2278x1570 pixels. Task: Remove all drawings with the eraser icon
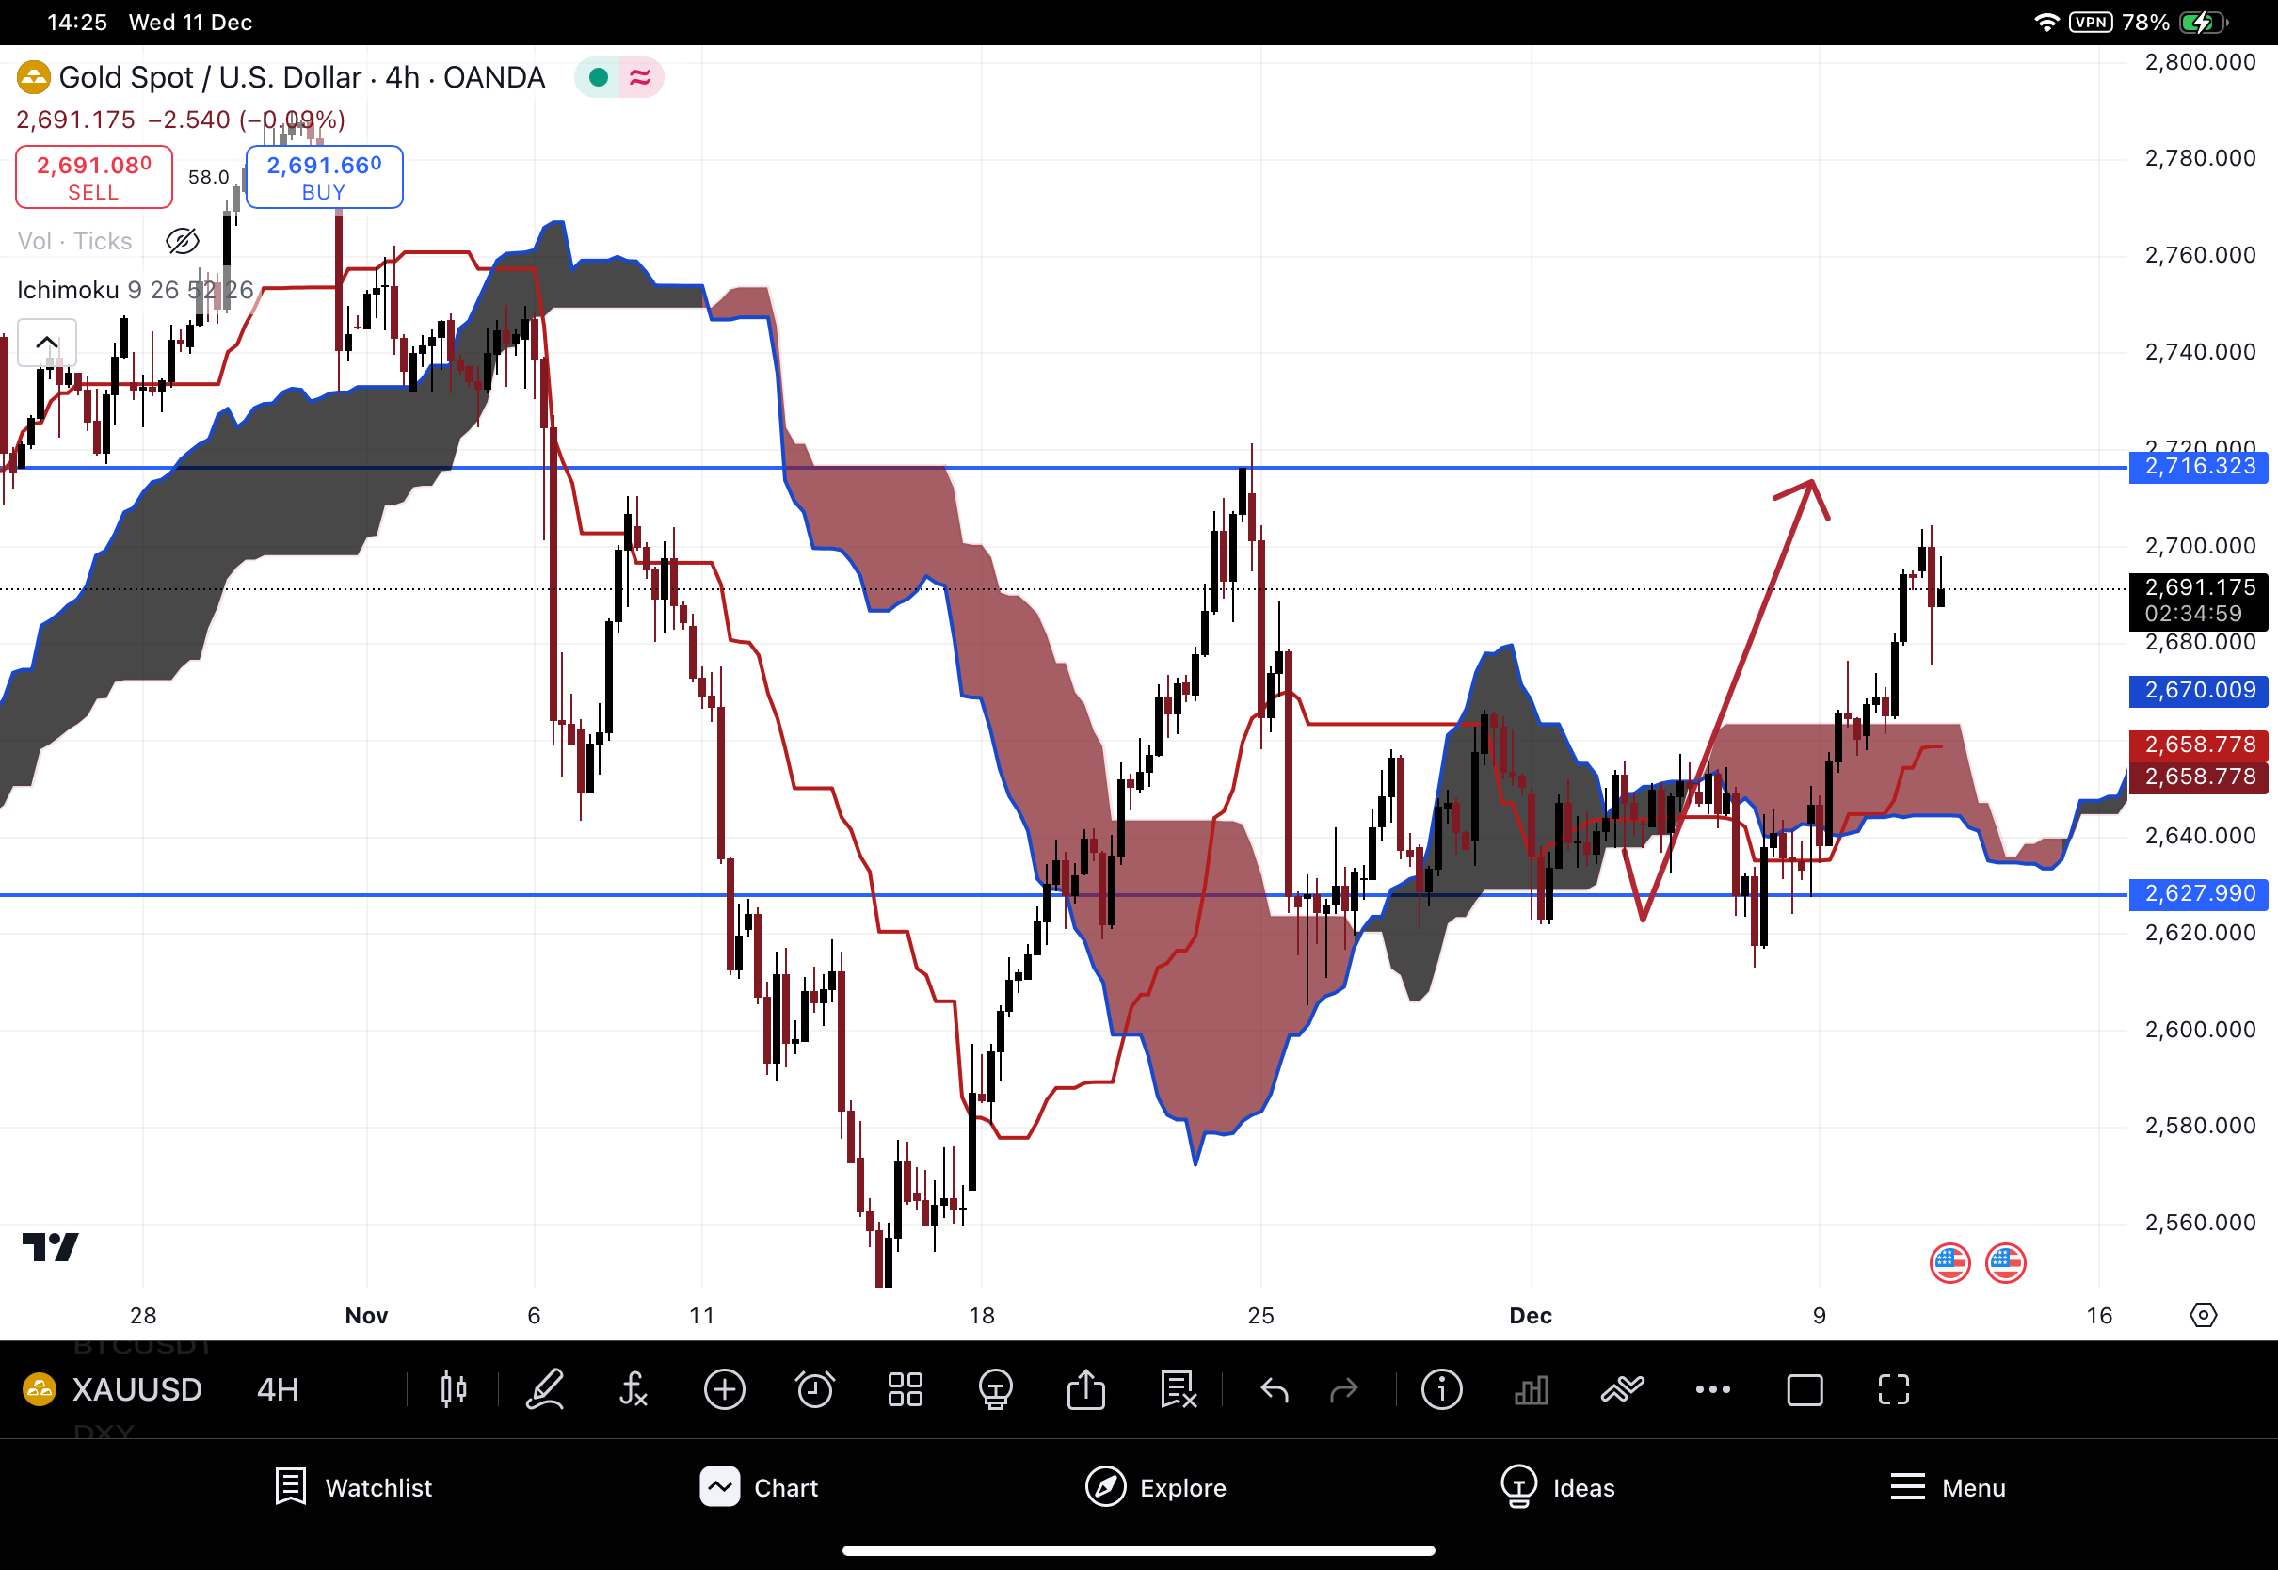[x=1177, y=1390]
